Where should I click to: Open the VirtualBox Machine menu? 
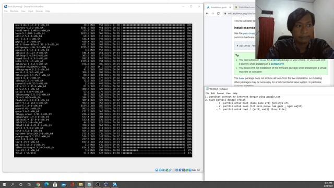click(x=14, y=11)
